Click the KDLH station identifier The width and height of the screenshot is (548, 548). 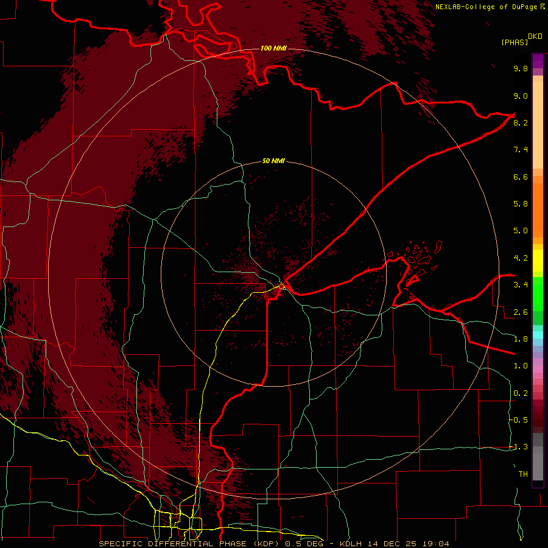click(351, 544)
